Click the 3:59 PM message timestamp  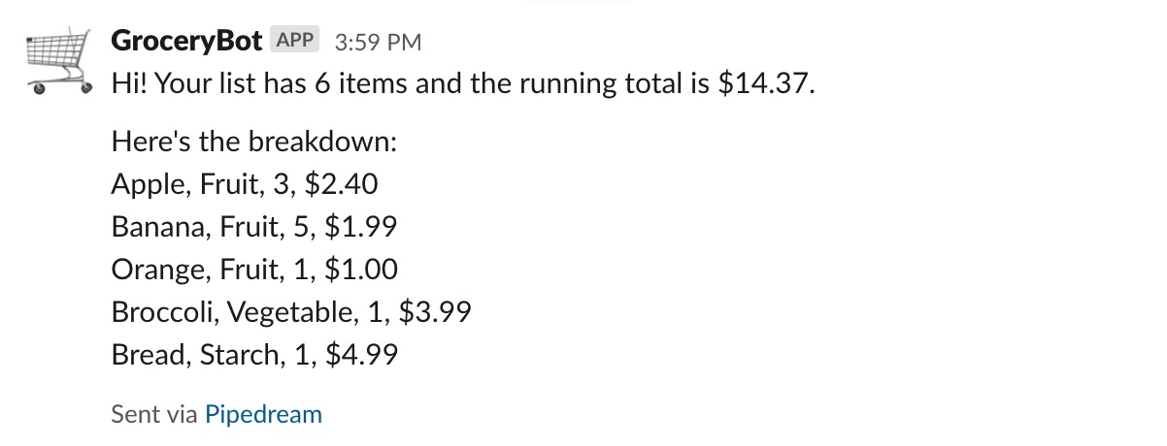point(378,43)
